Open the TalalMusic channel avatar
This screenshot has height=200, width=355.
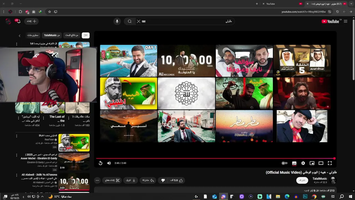coord(333,180)
